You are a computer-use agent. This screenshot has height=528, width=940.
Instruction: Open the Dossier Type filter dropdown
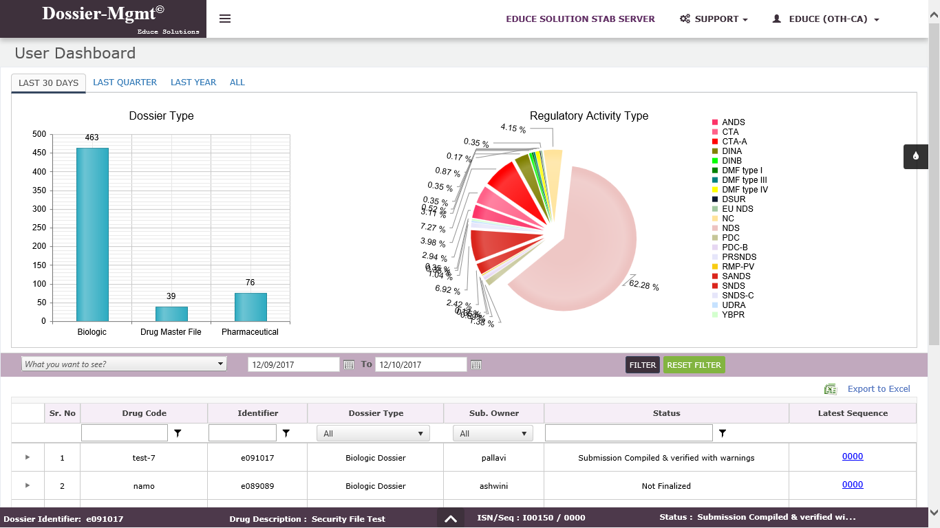(373, 434)
